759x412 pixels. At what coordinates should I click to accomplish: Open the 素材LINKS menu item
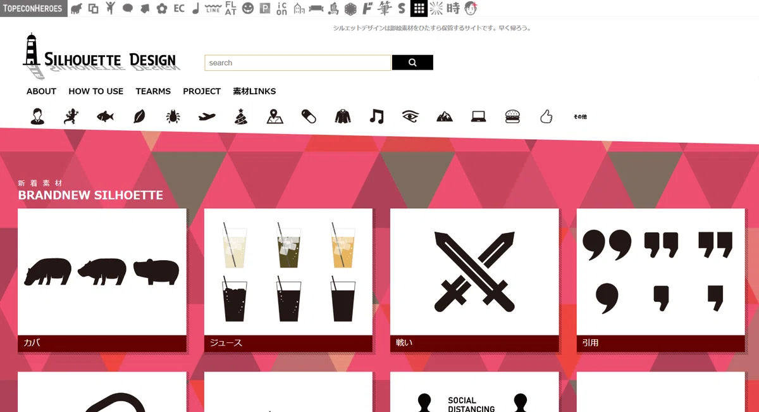[254, 91]
